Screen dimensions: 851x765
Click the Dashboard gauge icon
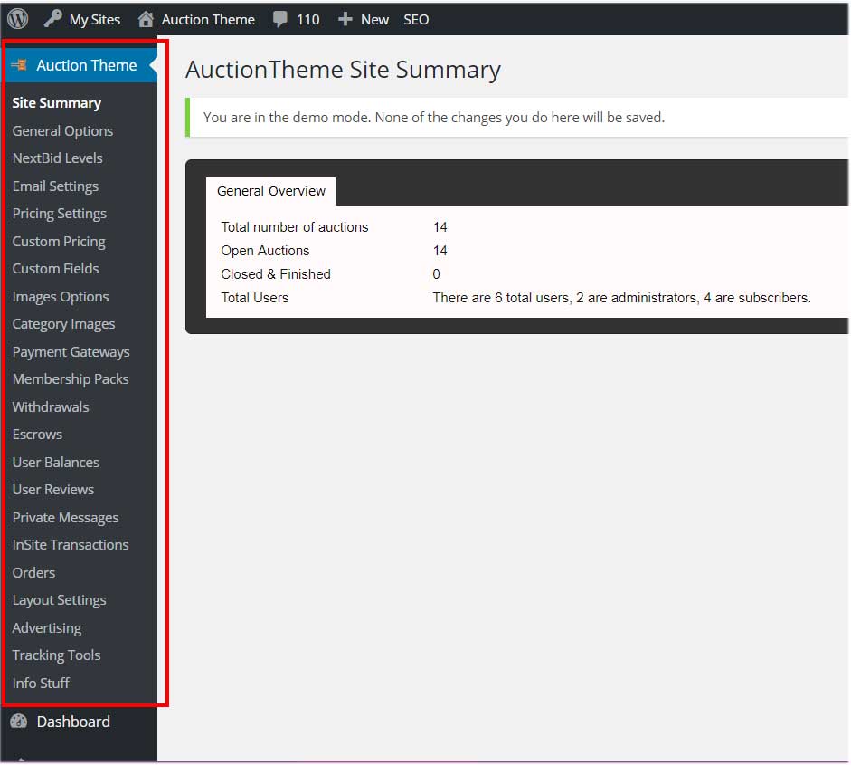[x=19, y=721]
